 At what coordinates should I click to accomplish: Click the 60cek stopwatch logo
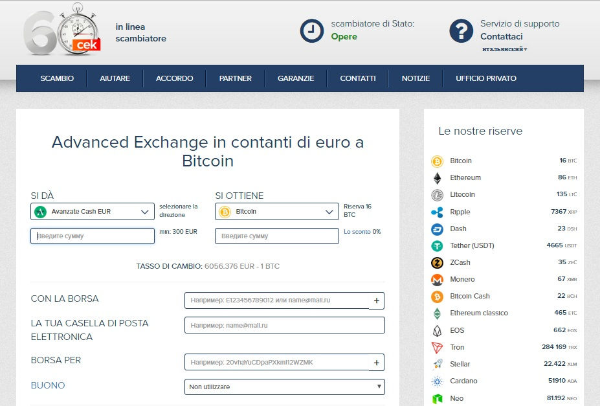pos(62,30)
